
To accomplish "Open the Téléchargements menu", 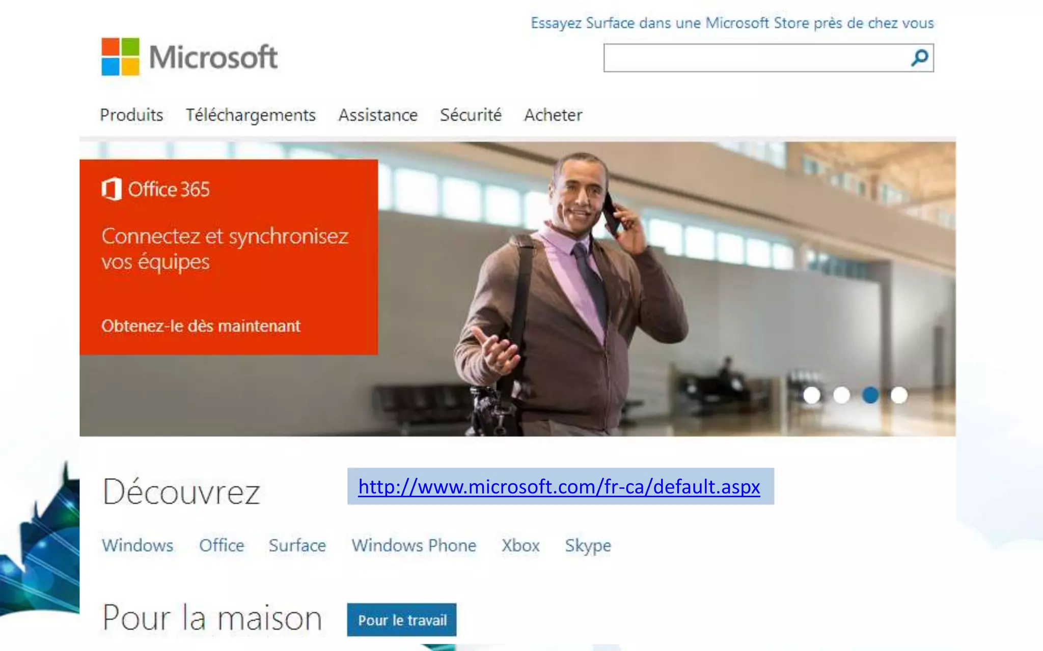I will pos(251,115).
